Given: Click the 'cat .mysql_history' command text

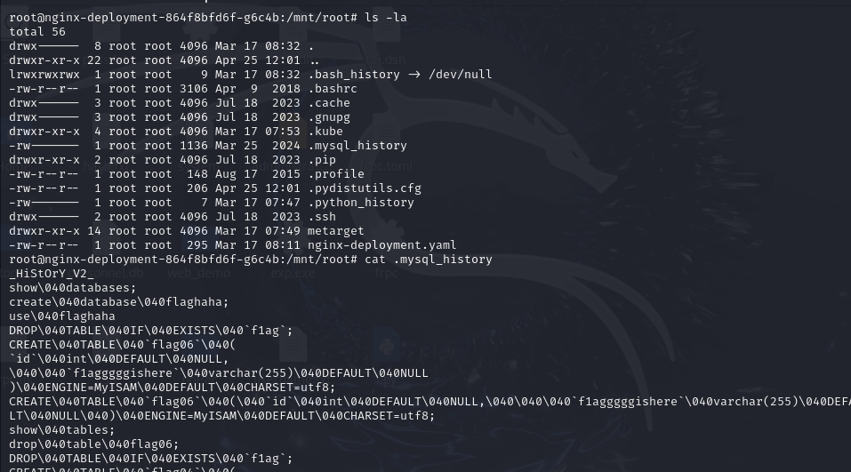Looking at the screenshot, I should click(429, 260).
